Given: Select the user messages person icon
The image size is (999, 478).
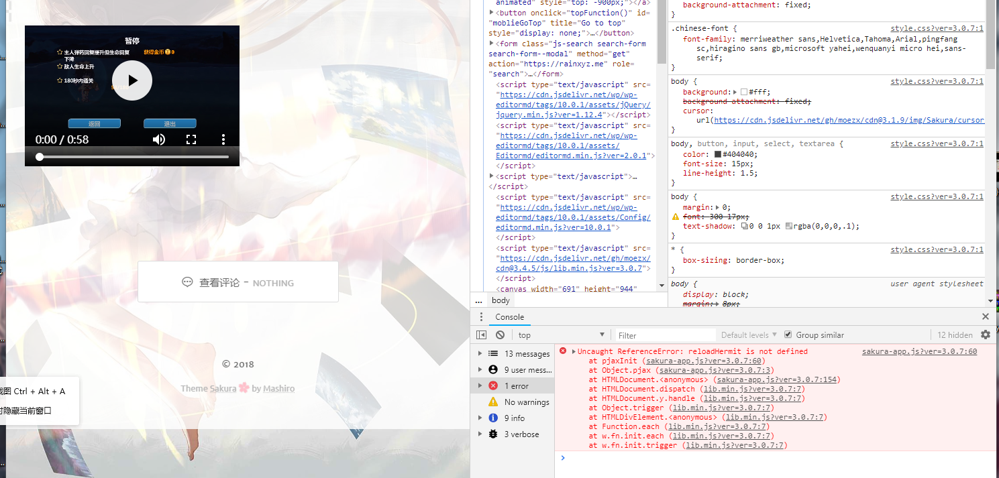Looking at the screenshot, I should click(x=493, y=369).
